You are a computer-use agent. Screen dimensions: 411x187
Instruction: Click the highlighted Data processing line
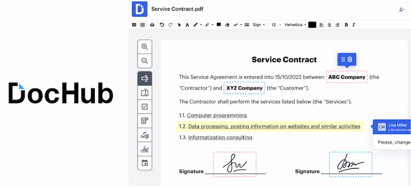pos(270,127)
